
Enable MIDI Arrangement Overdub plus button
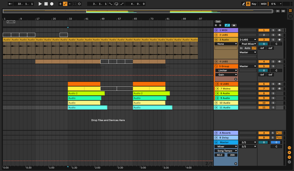(60, 4)
